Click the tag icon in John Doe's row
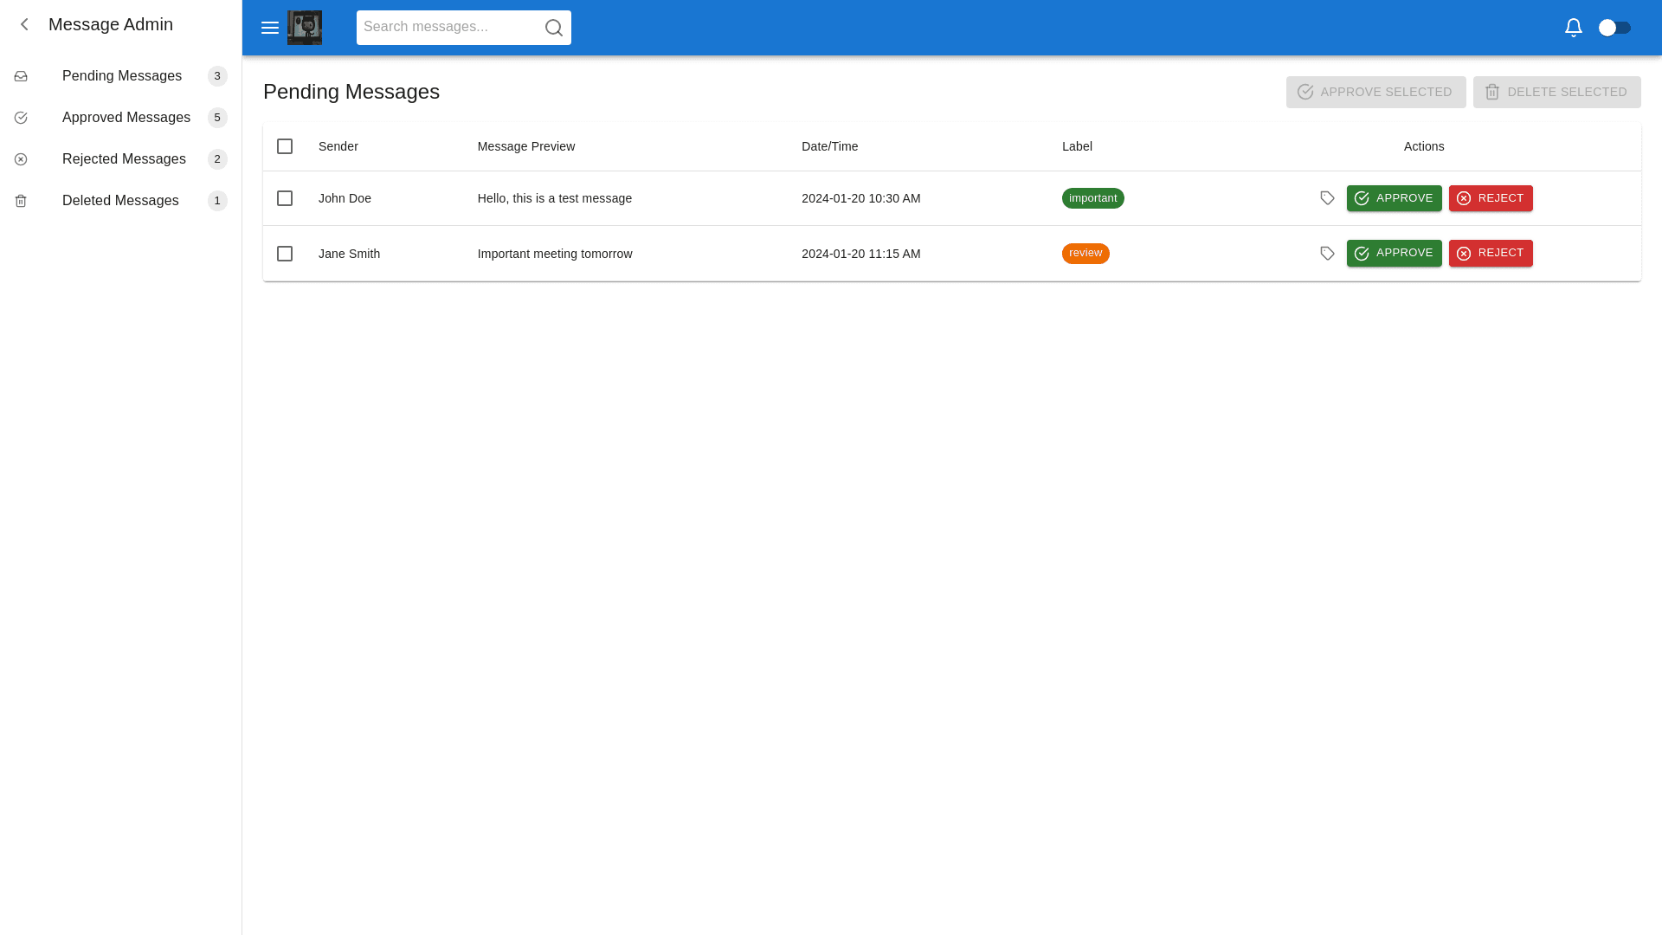Screen dimensions: 1662x935 (1327, 198)
